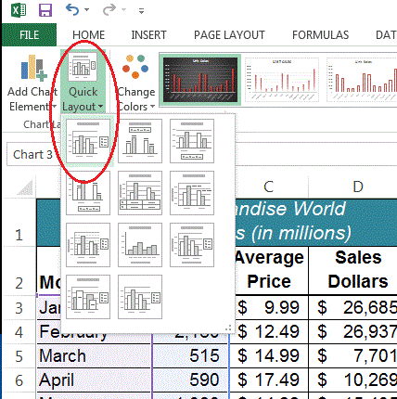The width and height of the screenshot is (397, 399).
Task: Open the Add Chart Element dropdown
Action: click(x=32, y=83)
